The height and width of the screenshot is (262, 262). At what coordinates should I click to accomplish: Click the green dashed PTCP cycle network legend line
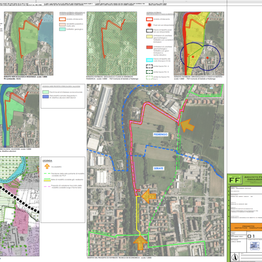tap(47, 174)
